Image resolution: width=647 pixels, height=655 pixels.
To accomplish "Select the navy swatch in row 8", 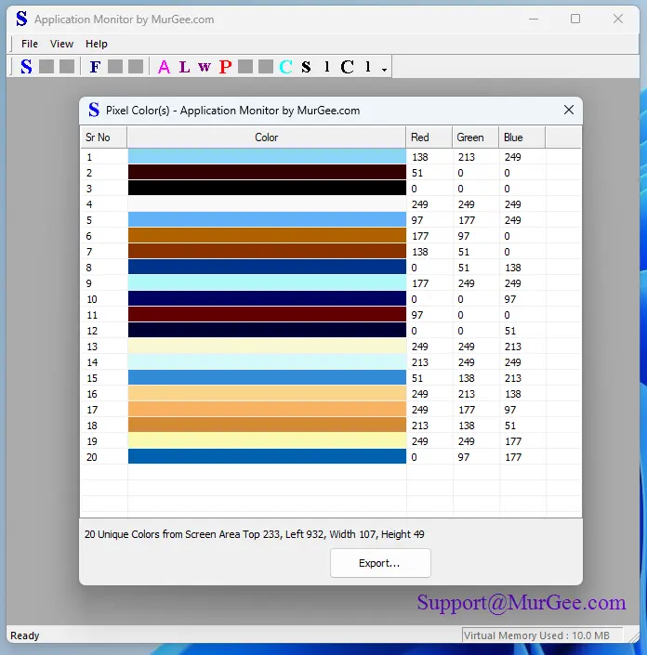I will pos(267,268).
